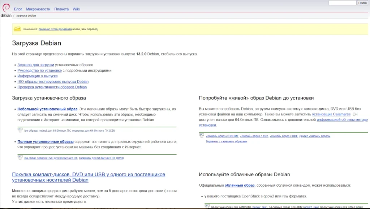Open the 'облачный образ' link
This screenshot has height=209, width=370.
pyautogui.click(x=240, y=185)
